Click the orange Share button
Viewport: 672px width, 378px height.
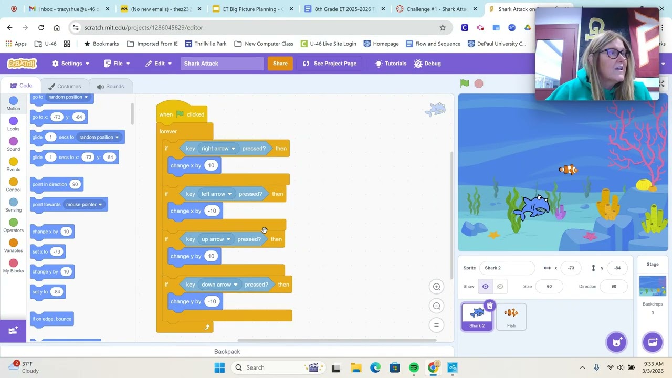(x=280, y=64)
